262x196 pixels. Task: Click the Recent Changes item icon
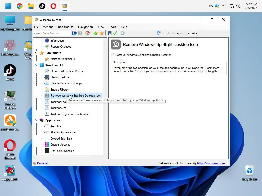47,47
